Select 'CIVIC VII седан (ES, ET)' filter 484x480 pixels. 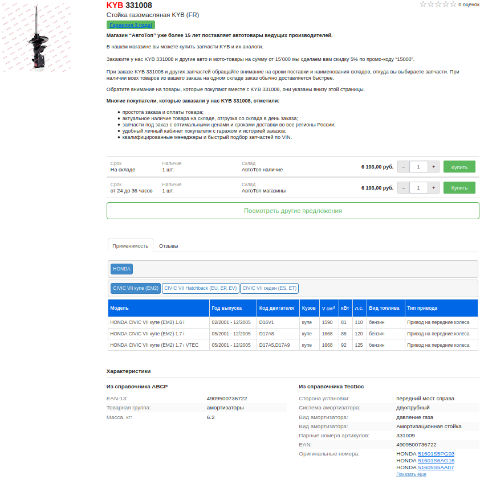point(269,288)
